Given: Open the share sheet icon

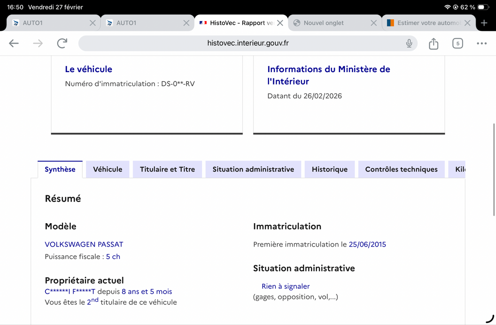Looking at the screenshot, I should (433, 43).
